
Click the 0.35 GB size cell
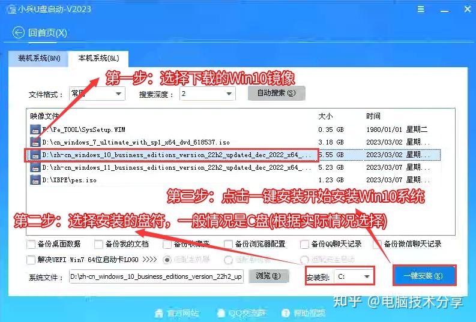[x=331, y=130]
